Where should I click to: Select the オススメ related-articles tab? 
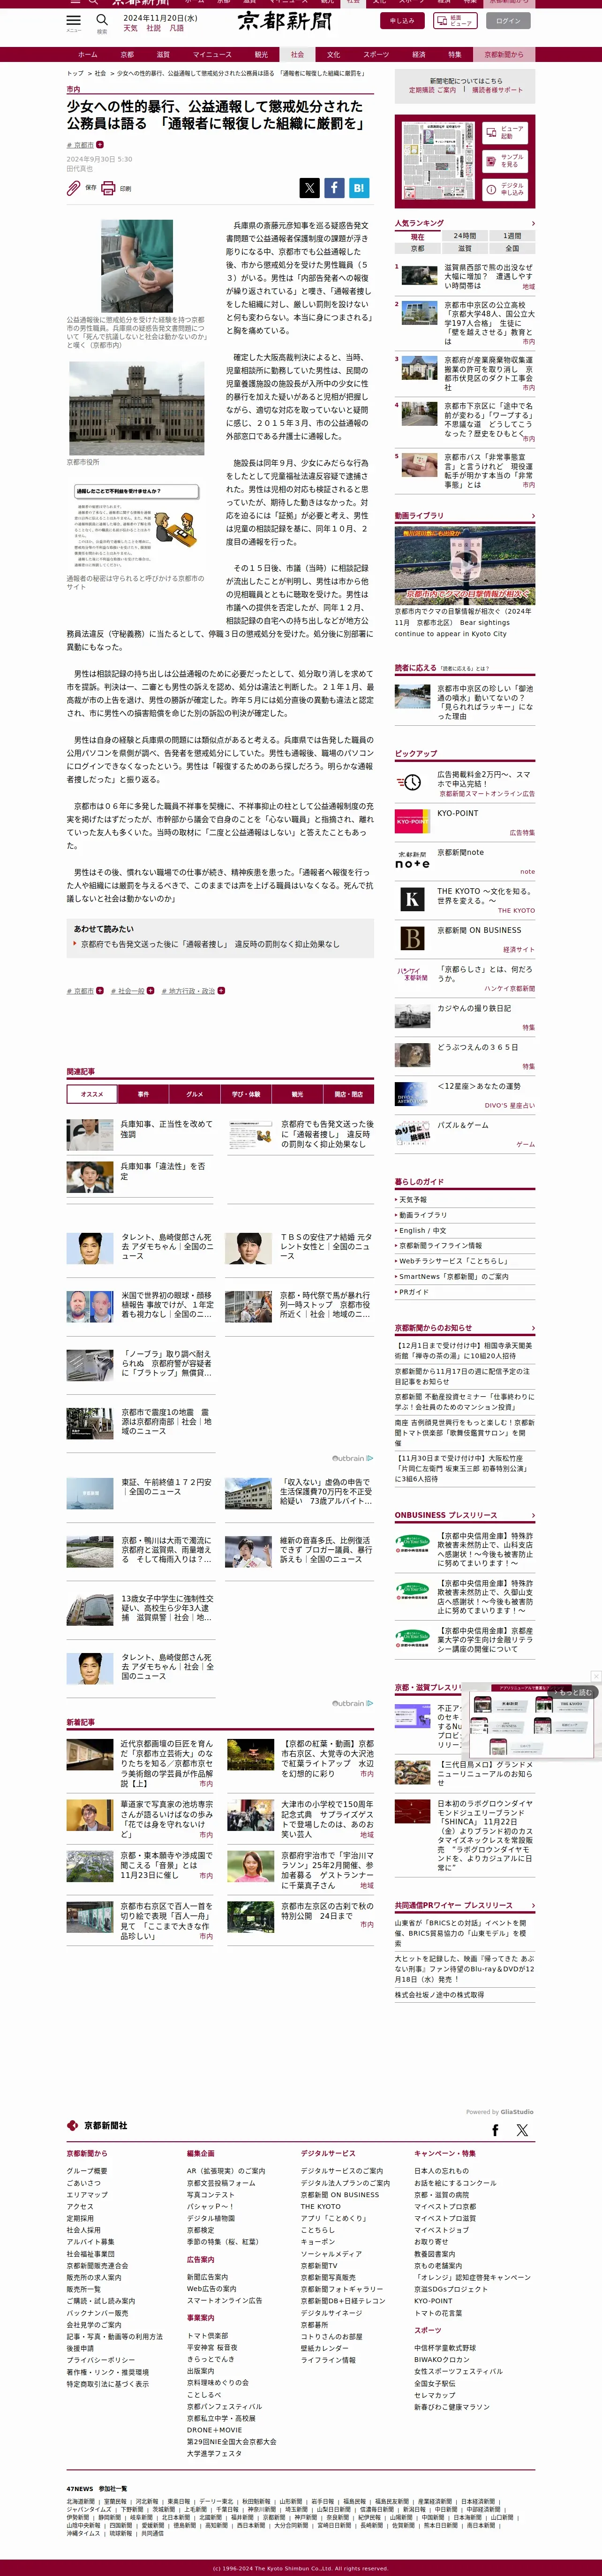coord(92,1094)
